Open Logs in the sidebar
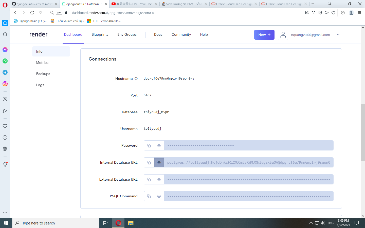 pos(40,85)
